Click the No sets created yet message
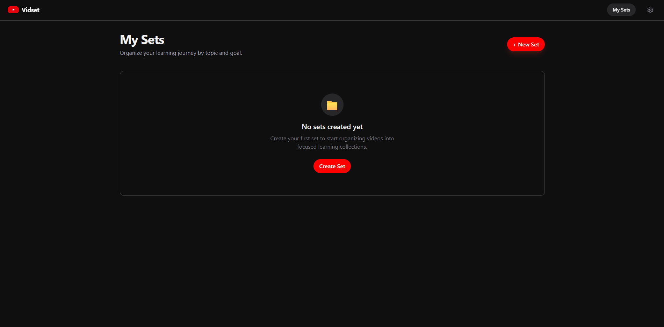This screenshot has width=664, height=327. click(332, 127)
